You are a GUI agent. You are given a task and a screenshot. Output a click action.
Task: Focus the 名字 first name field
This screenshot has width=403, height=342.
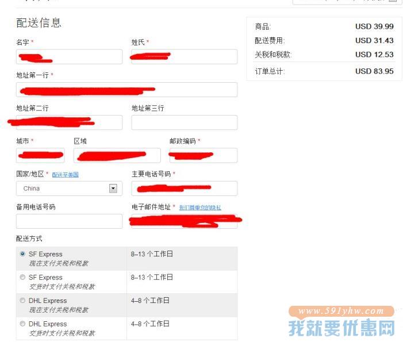pos(69,56)
